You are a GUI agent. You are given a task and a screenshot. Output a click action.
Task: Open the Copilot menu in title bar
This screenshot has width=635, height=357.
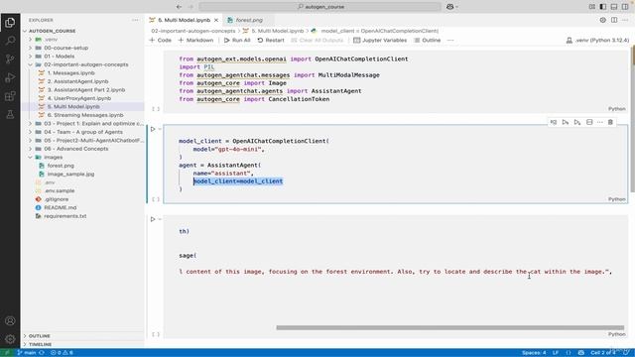coord(452,7)
